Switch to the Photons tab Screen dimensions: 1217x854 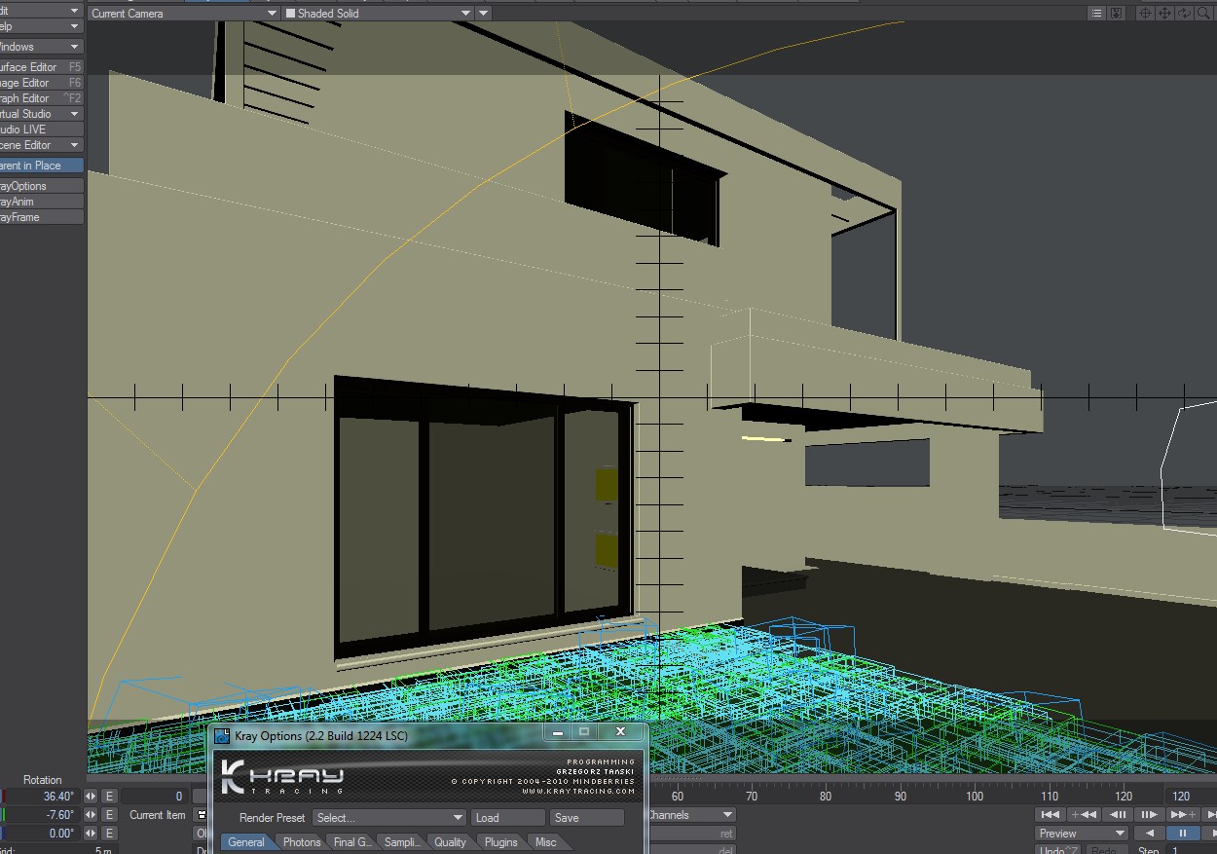(x=302, y=842)
